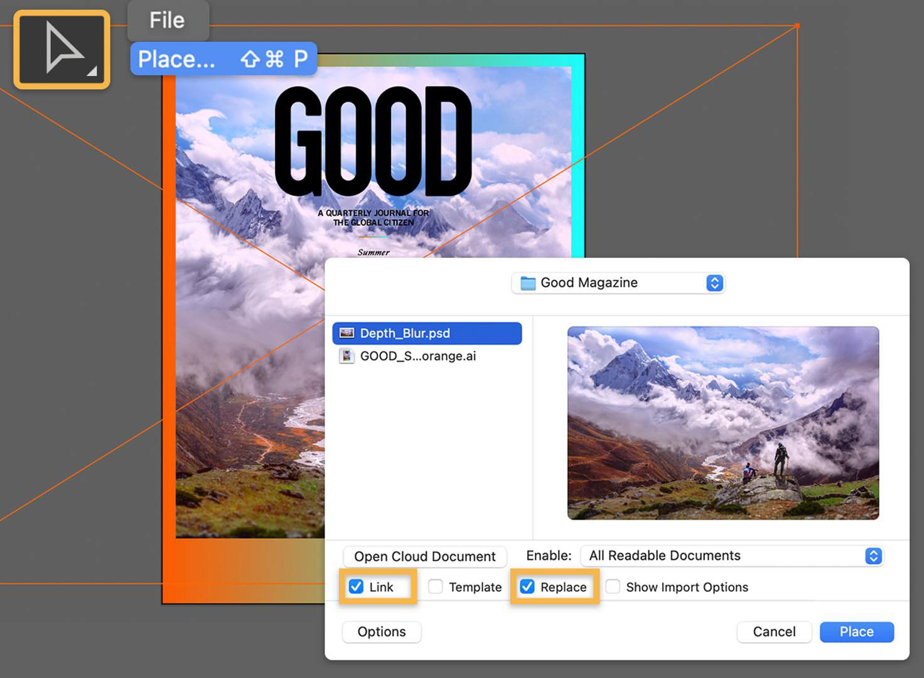Image resolution: width=924 pixels, height=678 pixels.
Task: Click the Place button
Action: (856, 632)
